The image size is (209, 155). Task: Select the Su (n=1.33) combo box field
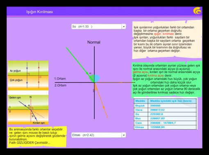pyautogui.click(x=98, y=27)
